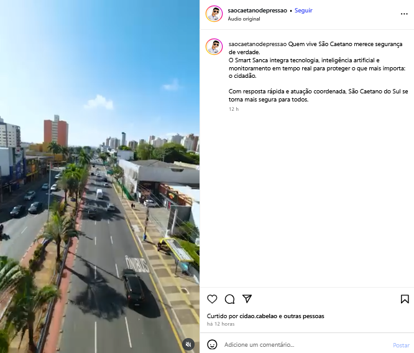Open the emoji picker smiley icon
414x353 pixels.
[212, 344]
